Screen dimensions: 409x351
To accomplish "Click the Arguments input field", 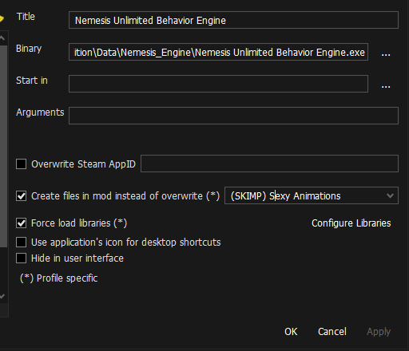I will [x=233, y=116].
